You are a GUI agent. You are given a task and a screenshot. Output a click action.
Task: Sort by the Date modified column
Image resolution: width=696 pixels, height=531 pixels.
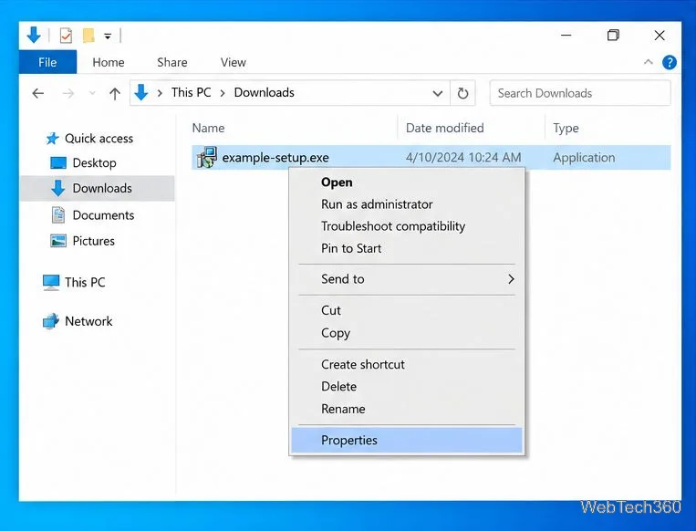pyautogui.click(x=445, y=128)
